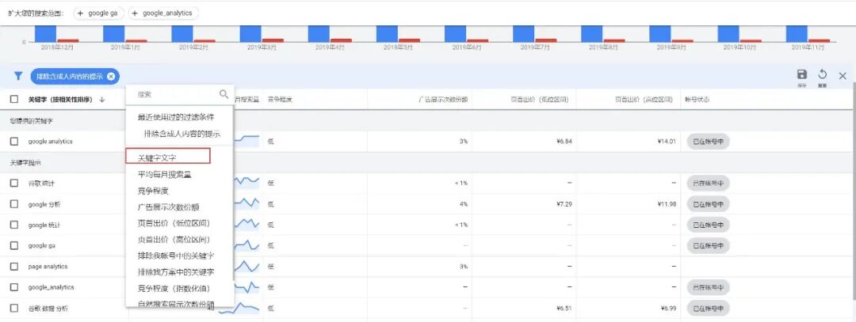This screenshot has height=322, width=856.
Task: Click the 2018年12月 chart axis label
Action: (x=56, y=48)
